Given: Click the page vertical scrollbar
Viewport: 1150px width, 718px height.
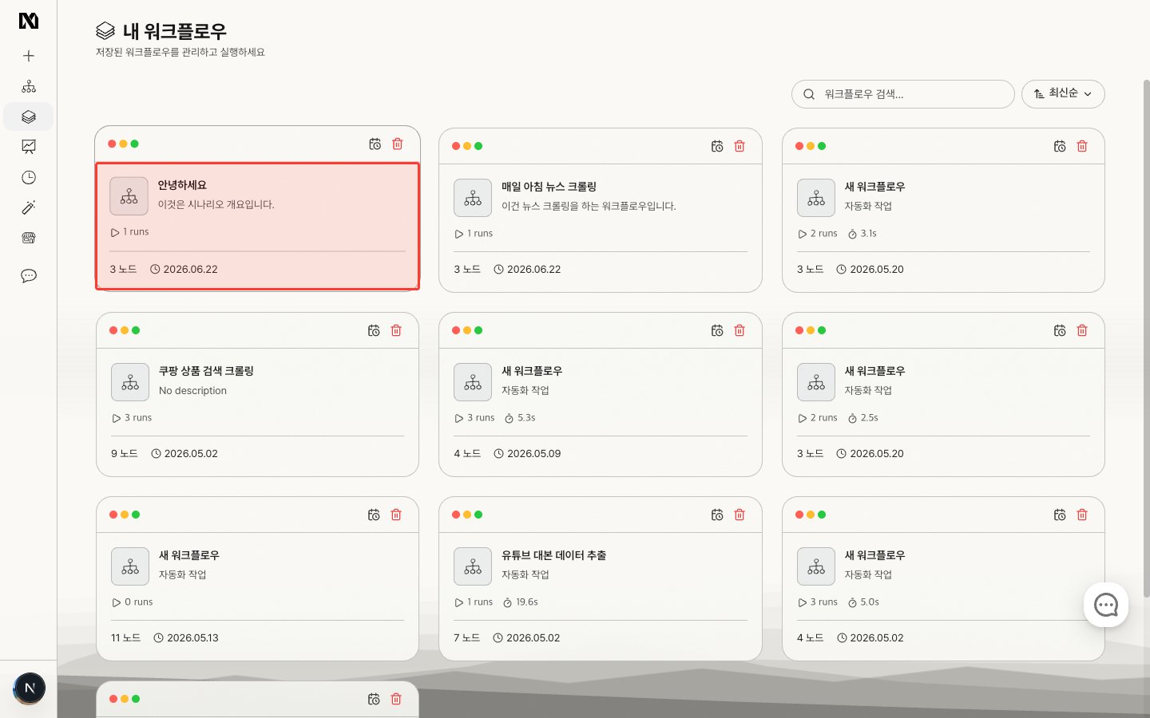Looking at the screenshot, I should (1146, 337).
